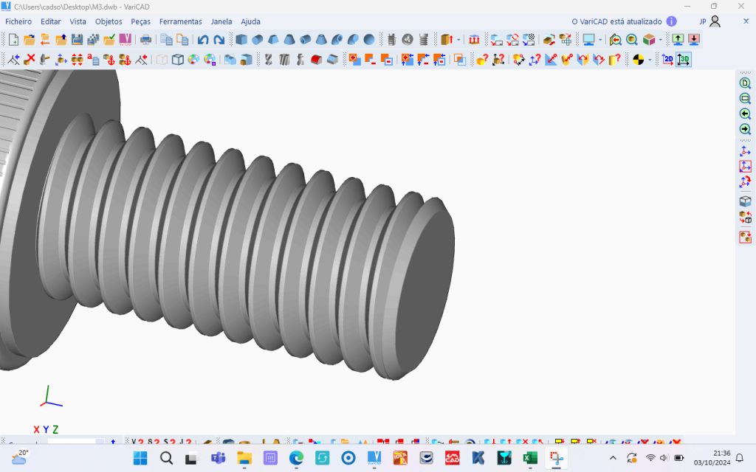The width and height of the screenshot is (756, 472).
Task: Click the zoom magnifier icon in the top toolbar
Action: 632,40
